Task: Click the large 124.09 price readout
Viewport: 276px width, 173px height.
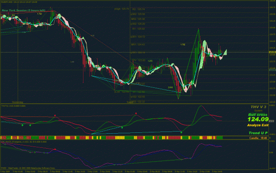Action: pyautogui.click(x=258, y=119)
